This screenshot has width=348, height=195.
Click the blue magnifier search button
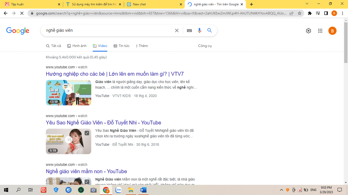pos(209,30)
